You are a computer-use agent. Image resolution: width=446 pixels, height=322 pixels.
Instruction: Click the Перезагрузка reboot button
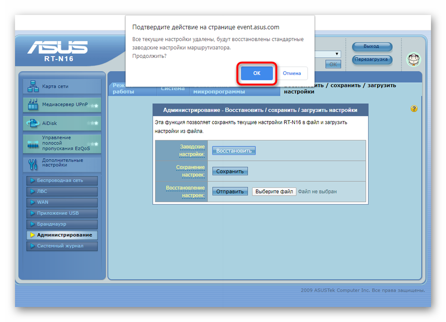point(372,60)
